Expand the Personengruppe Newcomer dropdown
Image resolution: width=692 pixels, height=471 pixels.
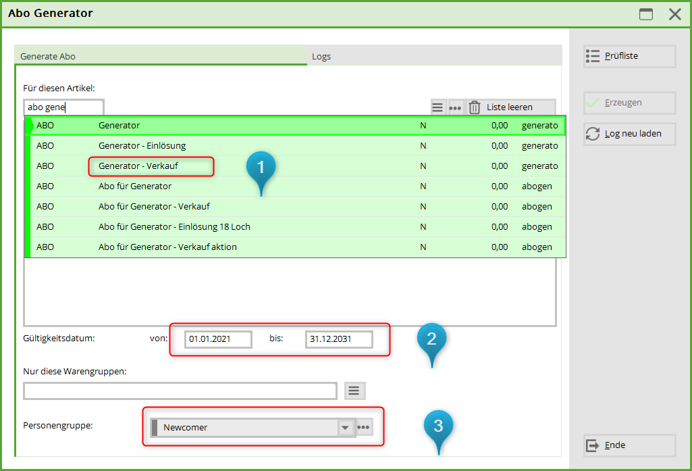(x=346, y=427)
